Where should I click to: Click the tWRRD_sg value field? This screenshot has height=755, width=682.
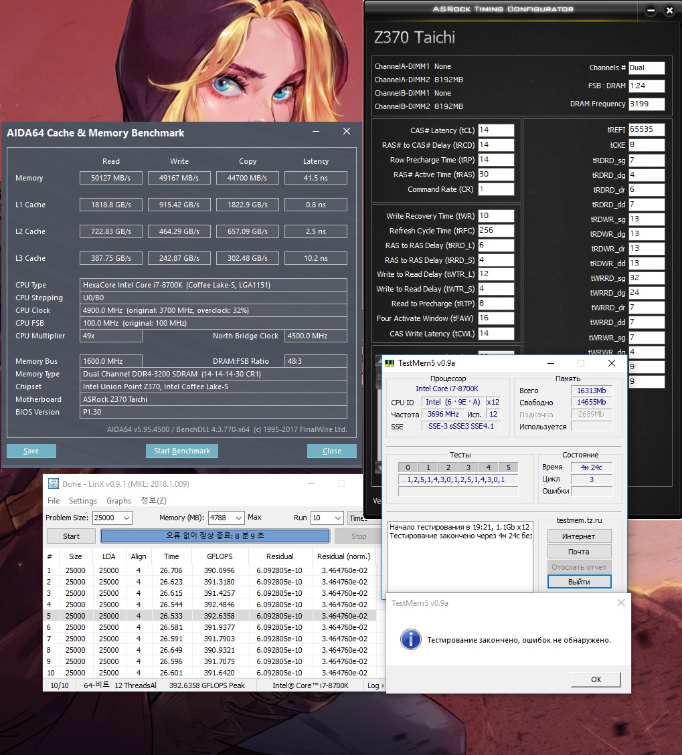pos(647,278)
